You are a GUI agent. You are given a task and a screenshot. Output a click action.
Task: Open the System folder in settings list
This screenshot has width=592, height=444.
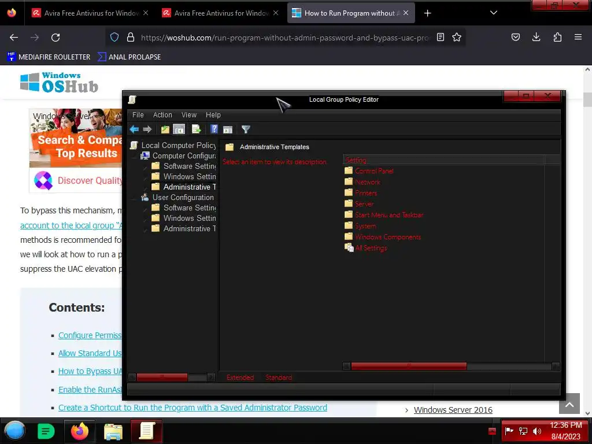(x=365, y=226)
